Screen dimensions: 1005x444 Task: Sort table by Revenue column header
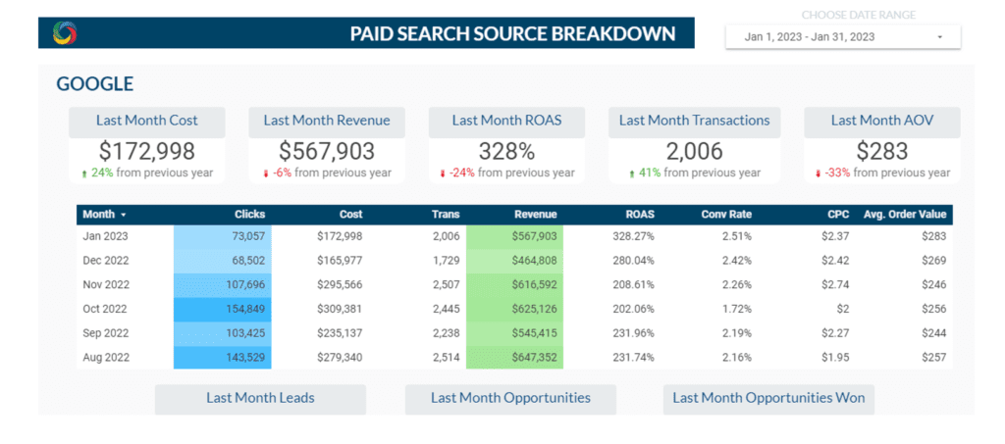[x=535, y=215]
